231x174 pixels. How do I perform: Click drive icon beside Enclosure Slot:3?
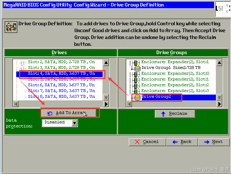click(136, 91)
